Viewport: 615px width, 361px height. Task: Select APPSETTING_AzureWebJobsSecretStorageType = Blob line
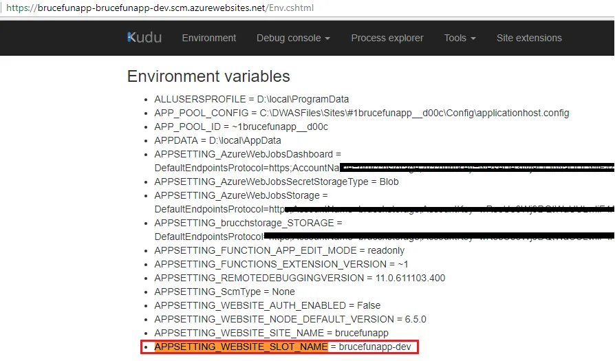tap(277, 182)
